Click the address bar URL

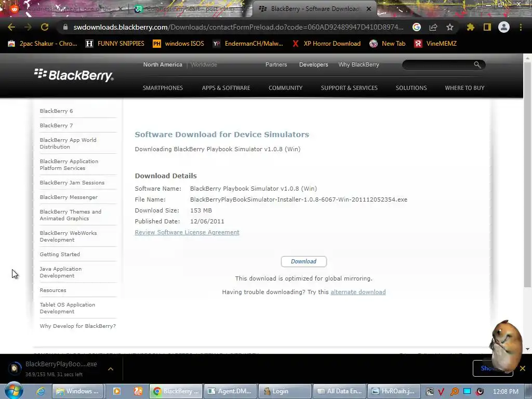tap(238, 27)
